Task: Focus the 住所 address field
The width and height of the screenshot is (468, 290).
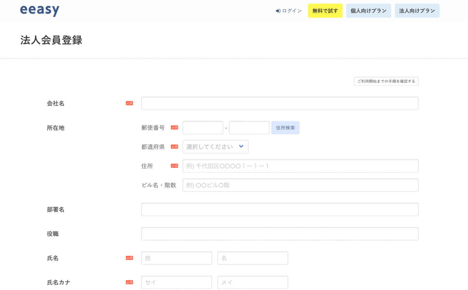Action: [300, 166]
